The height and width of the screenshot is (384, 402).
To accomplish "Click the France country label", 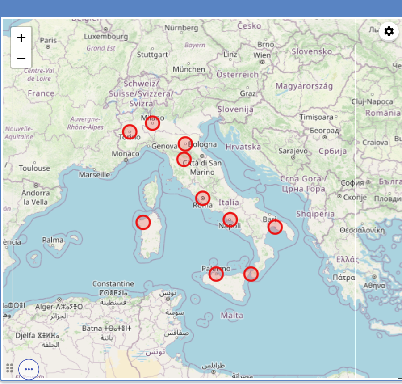I will point(41,93).
